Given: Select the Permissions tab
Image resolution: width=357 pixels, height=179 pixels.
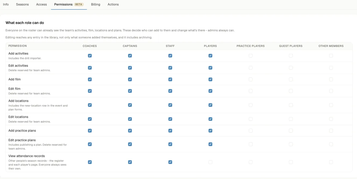Looking at the screenshot, I should coord(69,4).
